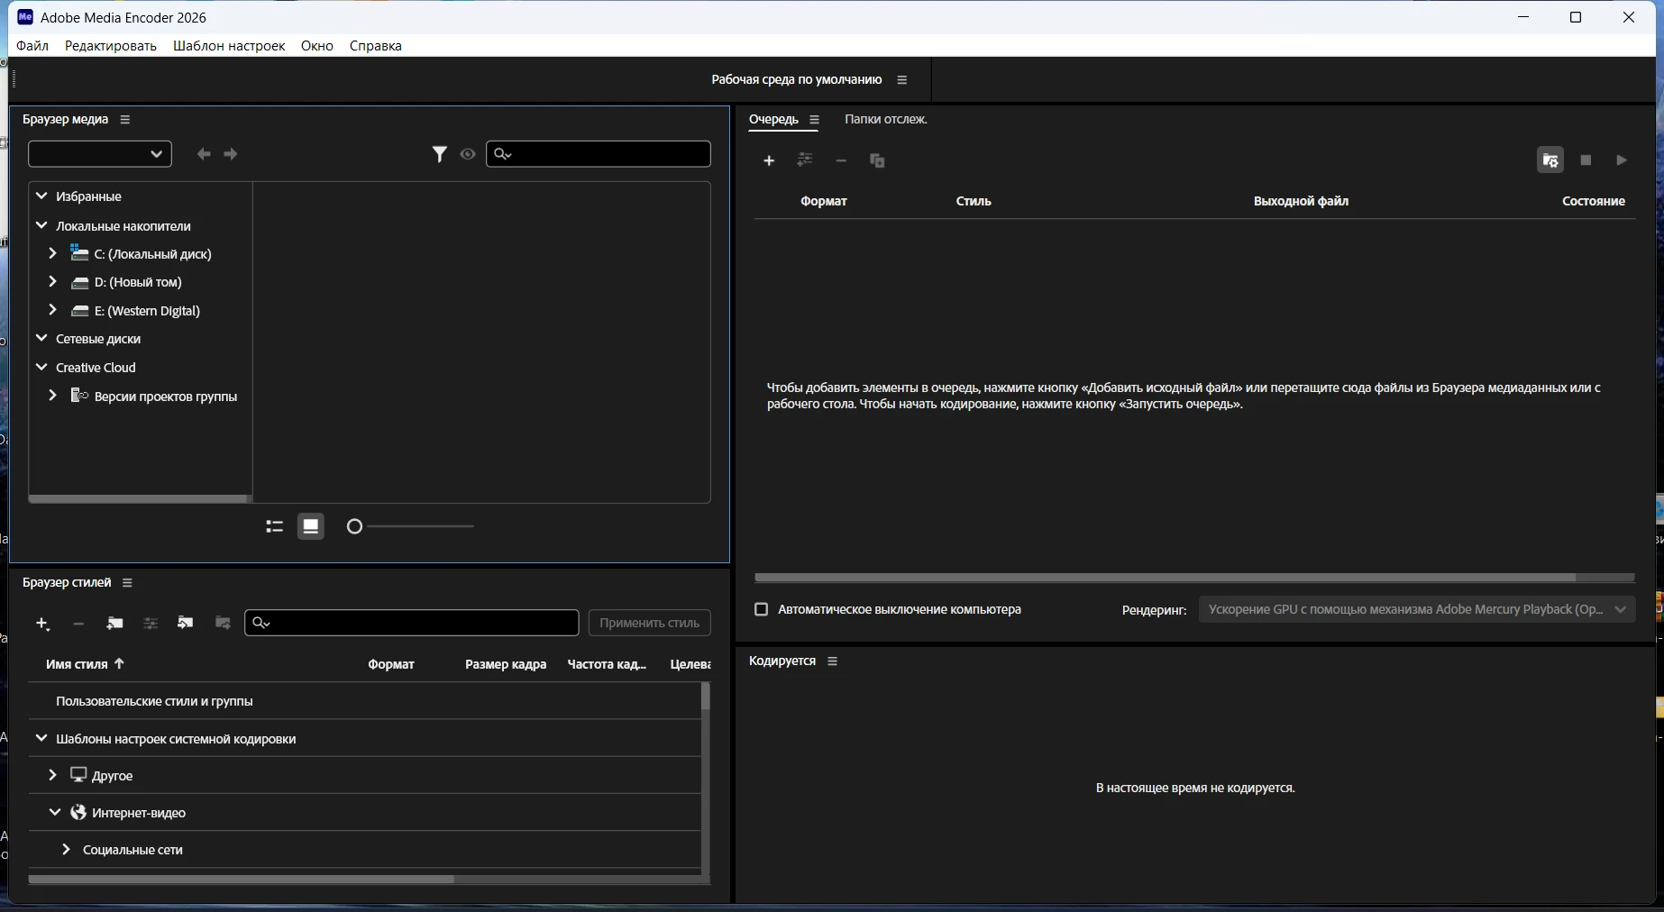Viewport: 1664px width, 912px height.
Task: Open the Рендеринг dropdown
Action: pyautogui.click(x=1416, y=610)
